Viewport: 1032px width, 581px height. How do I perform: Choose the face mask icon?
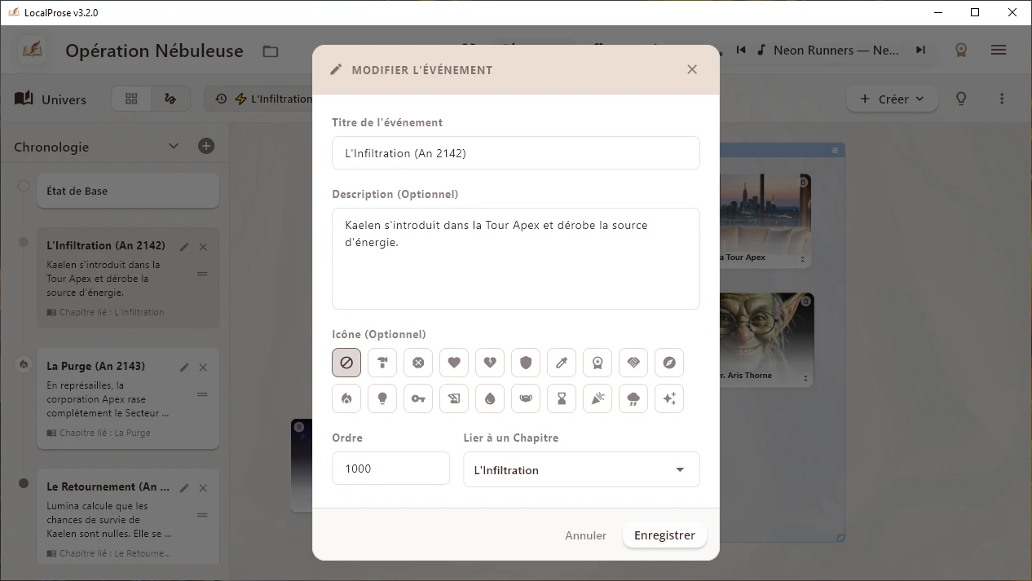[x=526, y=398]
